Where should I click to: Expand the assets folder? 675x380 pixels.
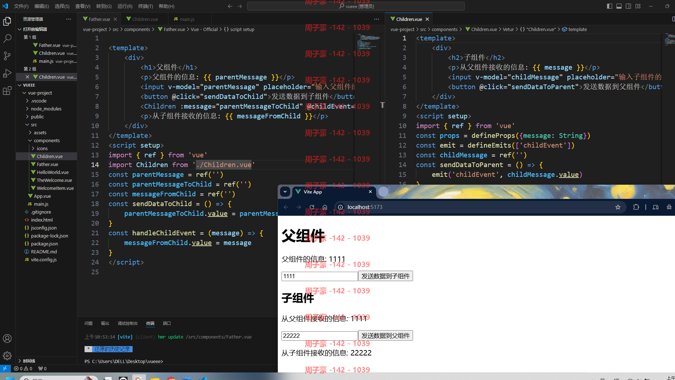[46, 132]
